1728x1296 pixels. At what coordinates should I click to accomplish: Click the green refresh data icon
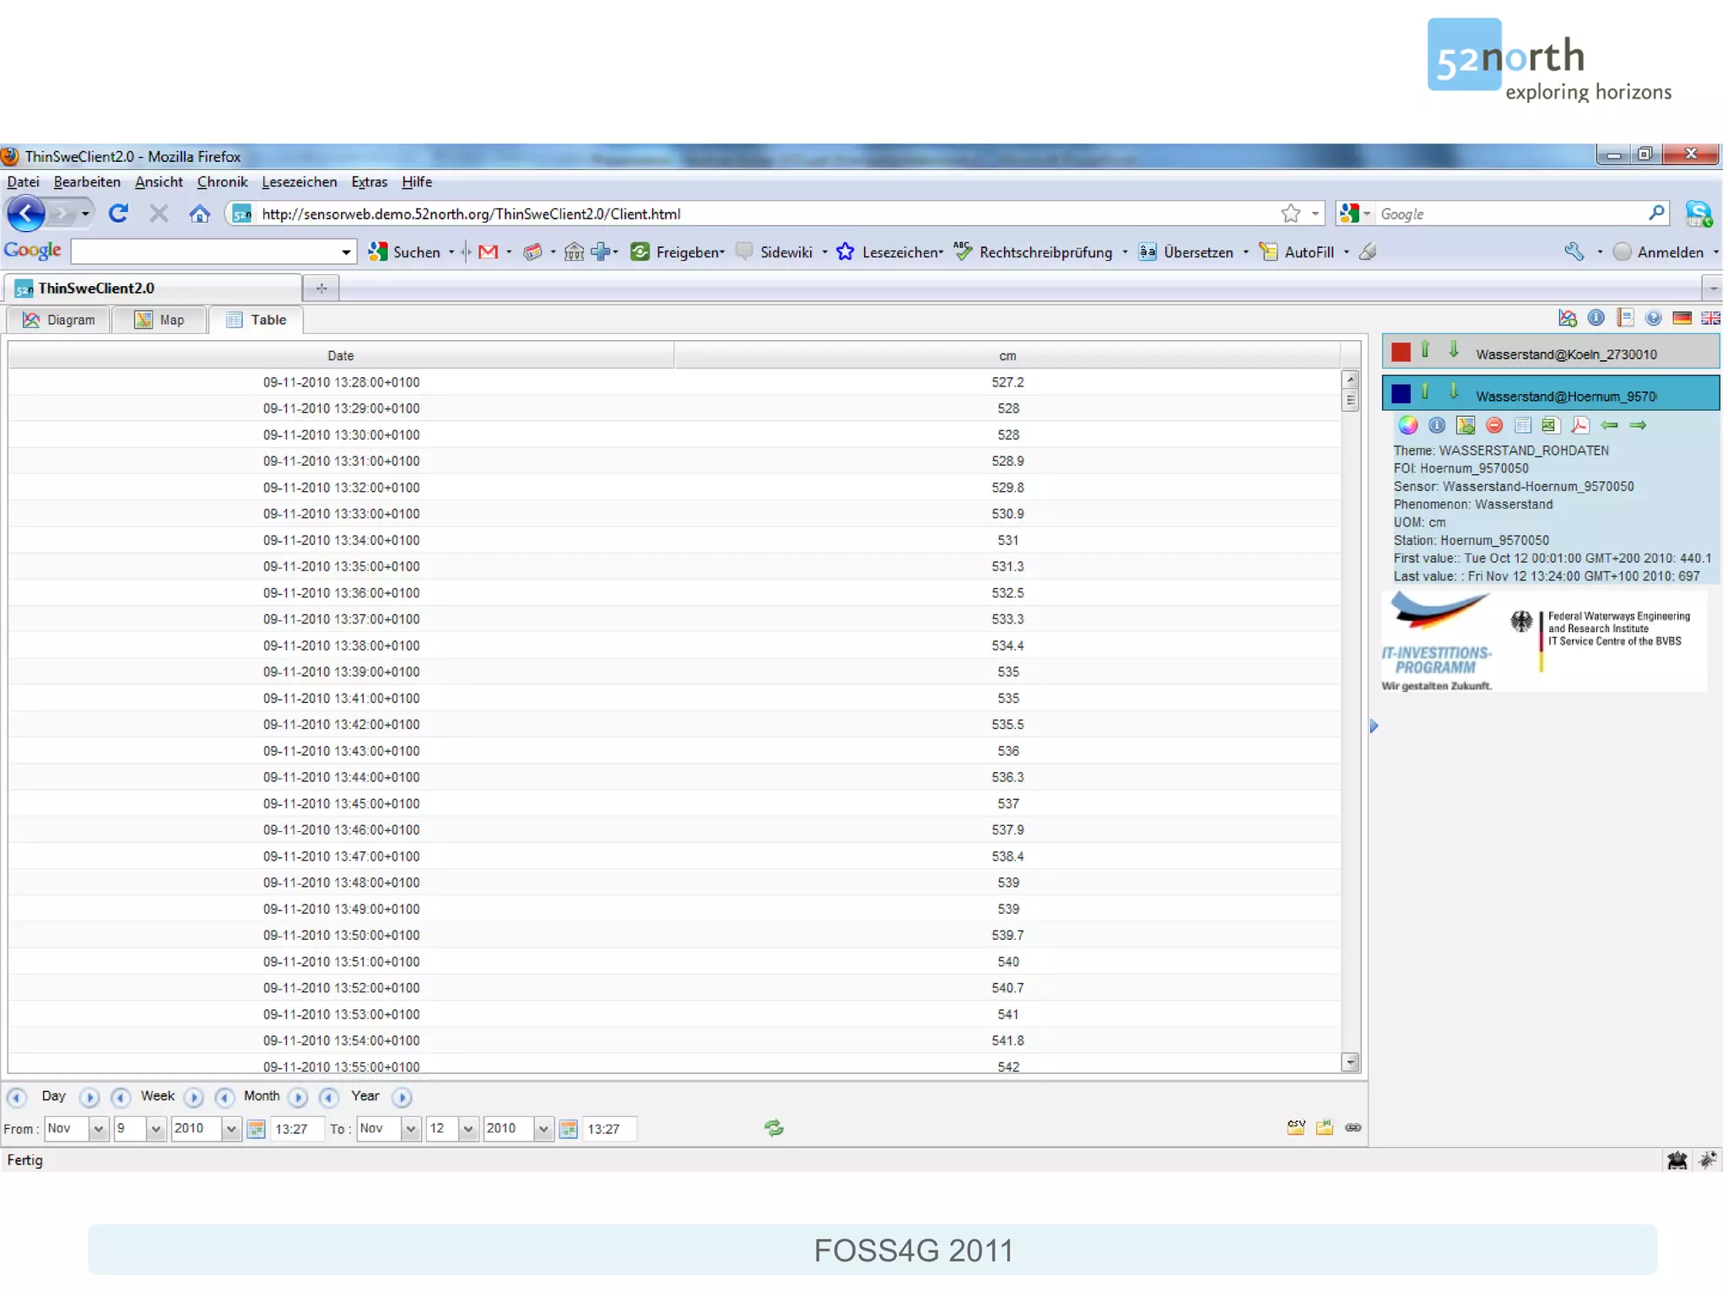click(x=774, y=1128)
